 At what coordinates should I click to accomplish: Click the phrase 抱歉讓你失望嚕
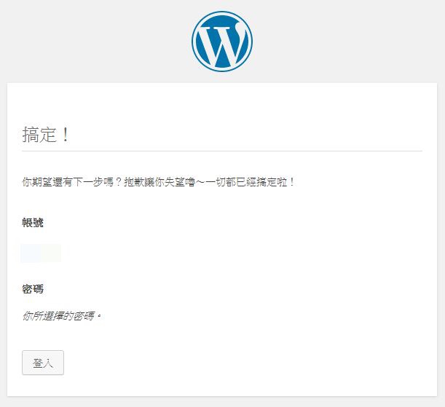[160, 182]
